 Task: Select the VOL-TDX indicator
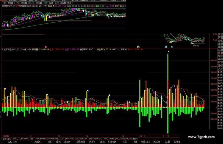[74, 139]
